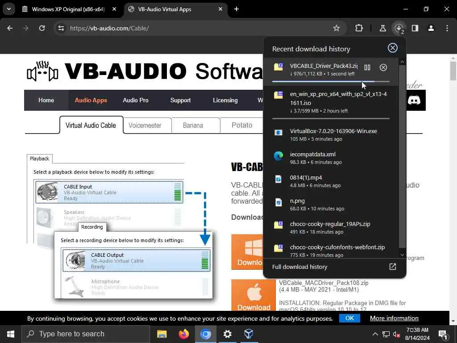Screen dimensions: 457x343
Task: Open the VirtualBox-7.0.20 exe download entry
Action: pyautogui.click(x=331, y=134)
